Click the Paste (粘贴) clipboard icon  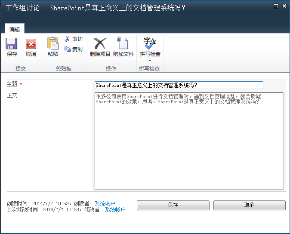point(53,43)
